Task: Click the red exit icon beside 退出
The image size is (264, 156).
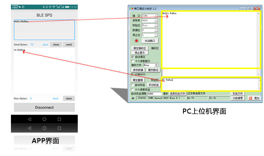Action: 251,98
